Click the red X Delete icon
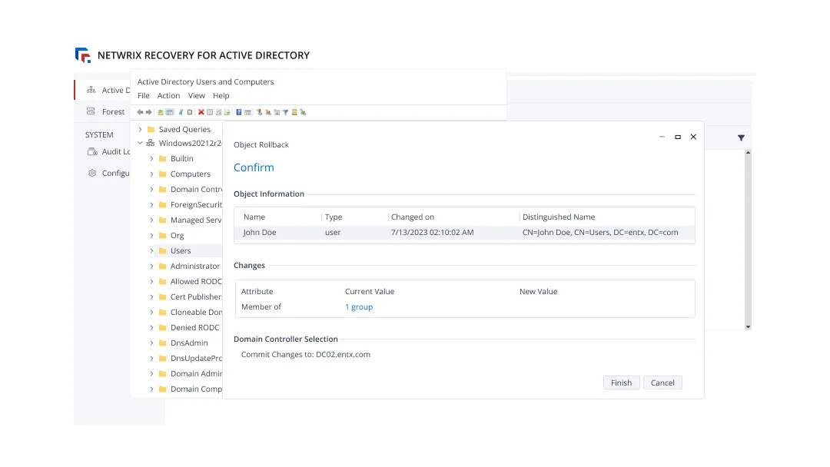Viewport: 830px width, 467px height. pos(201,112)
